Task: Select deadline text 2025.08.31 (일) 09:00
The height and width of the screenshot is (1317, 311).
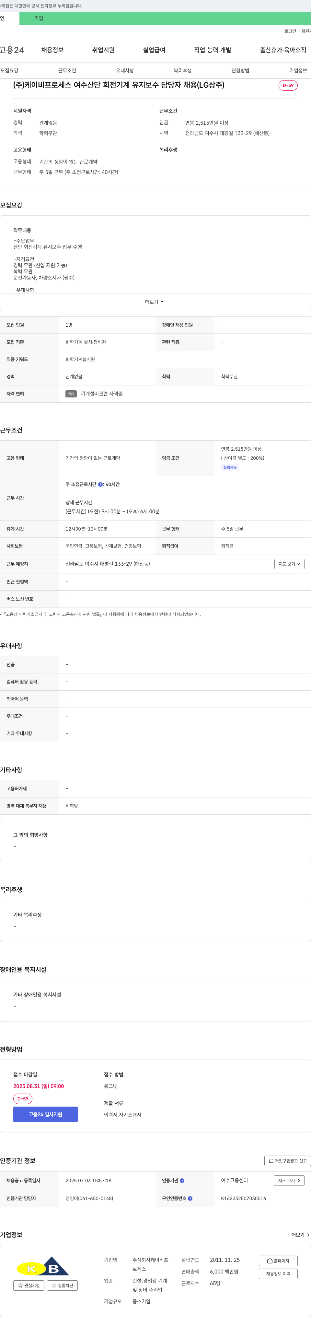Action: pyautogui.click(x=39, y=1086)
